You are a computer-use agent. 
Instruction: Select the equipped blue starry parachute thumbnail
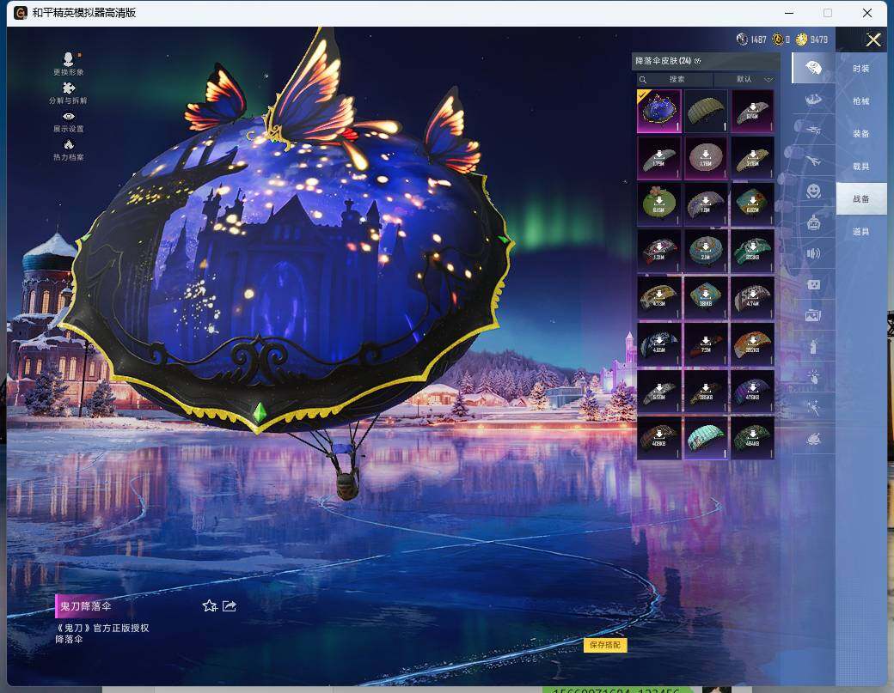(x=658, y=111)
